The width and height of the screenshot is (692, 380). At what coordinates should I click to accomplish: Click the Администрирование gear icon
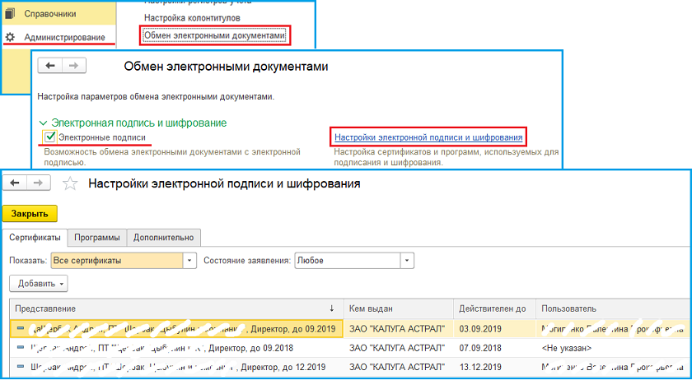pyautogui.click(x=10, y=38)
